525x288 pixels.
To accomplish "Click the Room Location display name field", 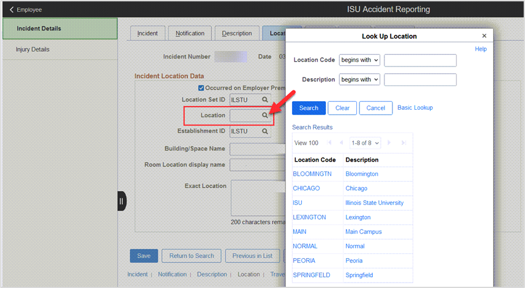I will pyautogui.click(x=257, y=165).
